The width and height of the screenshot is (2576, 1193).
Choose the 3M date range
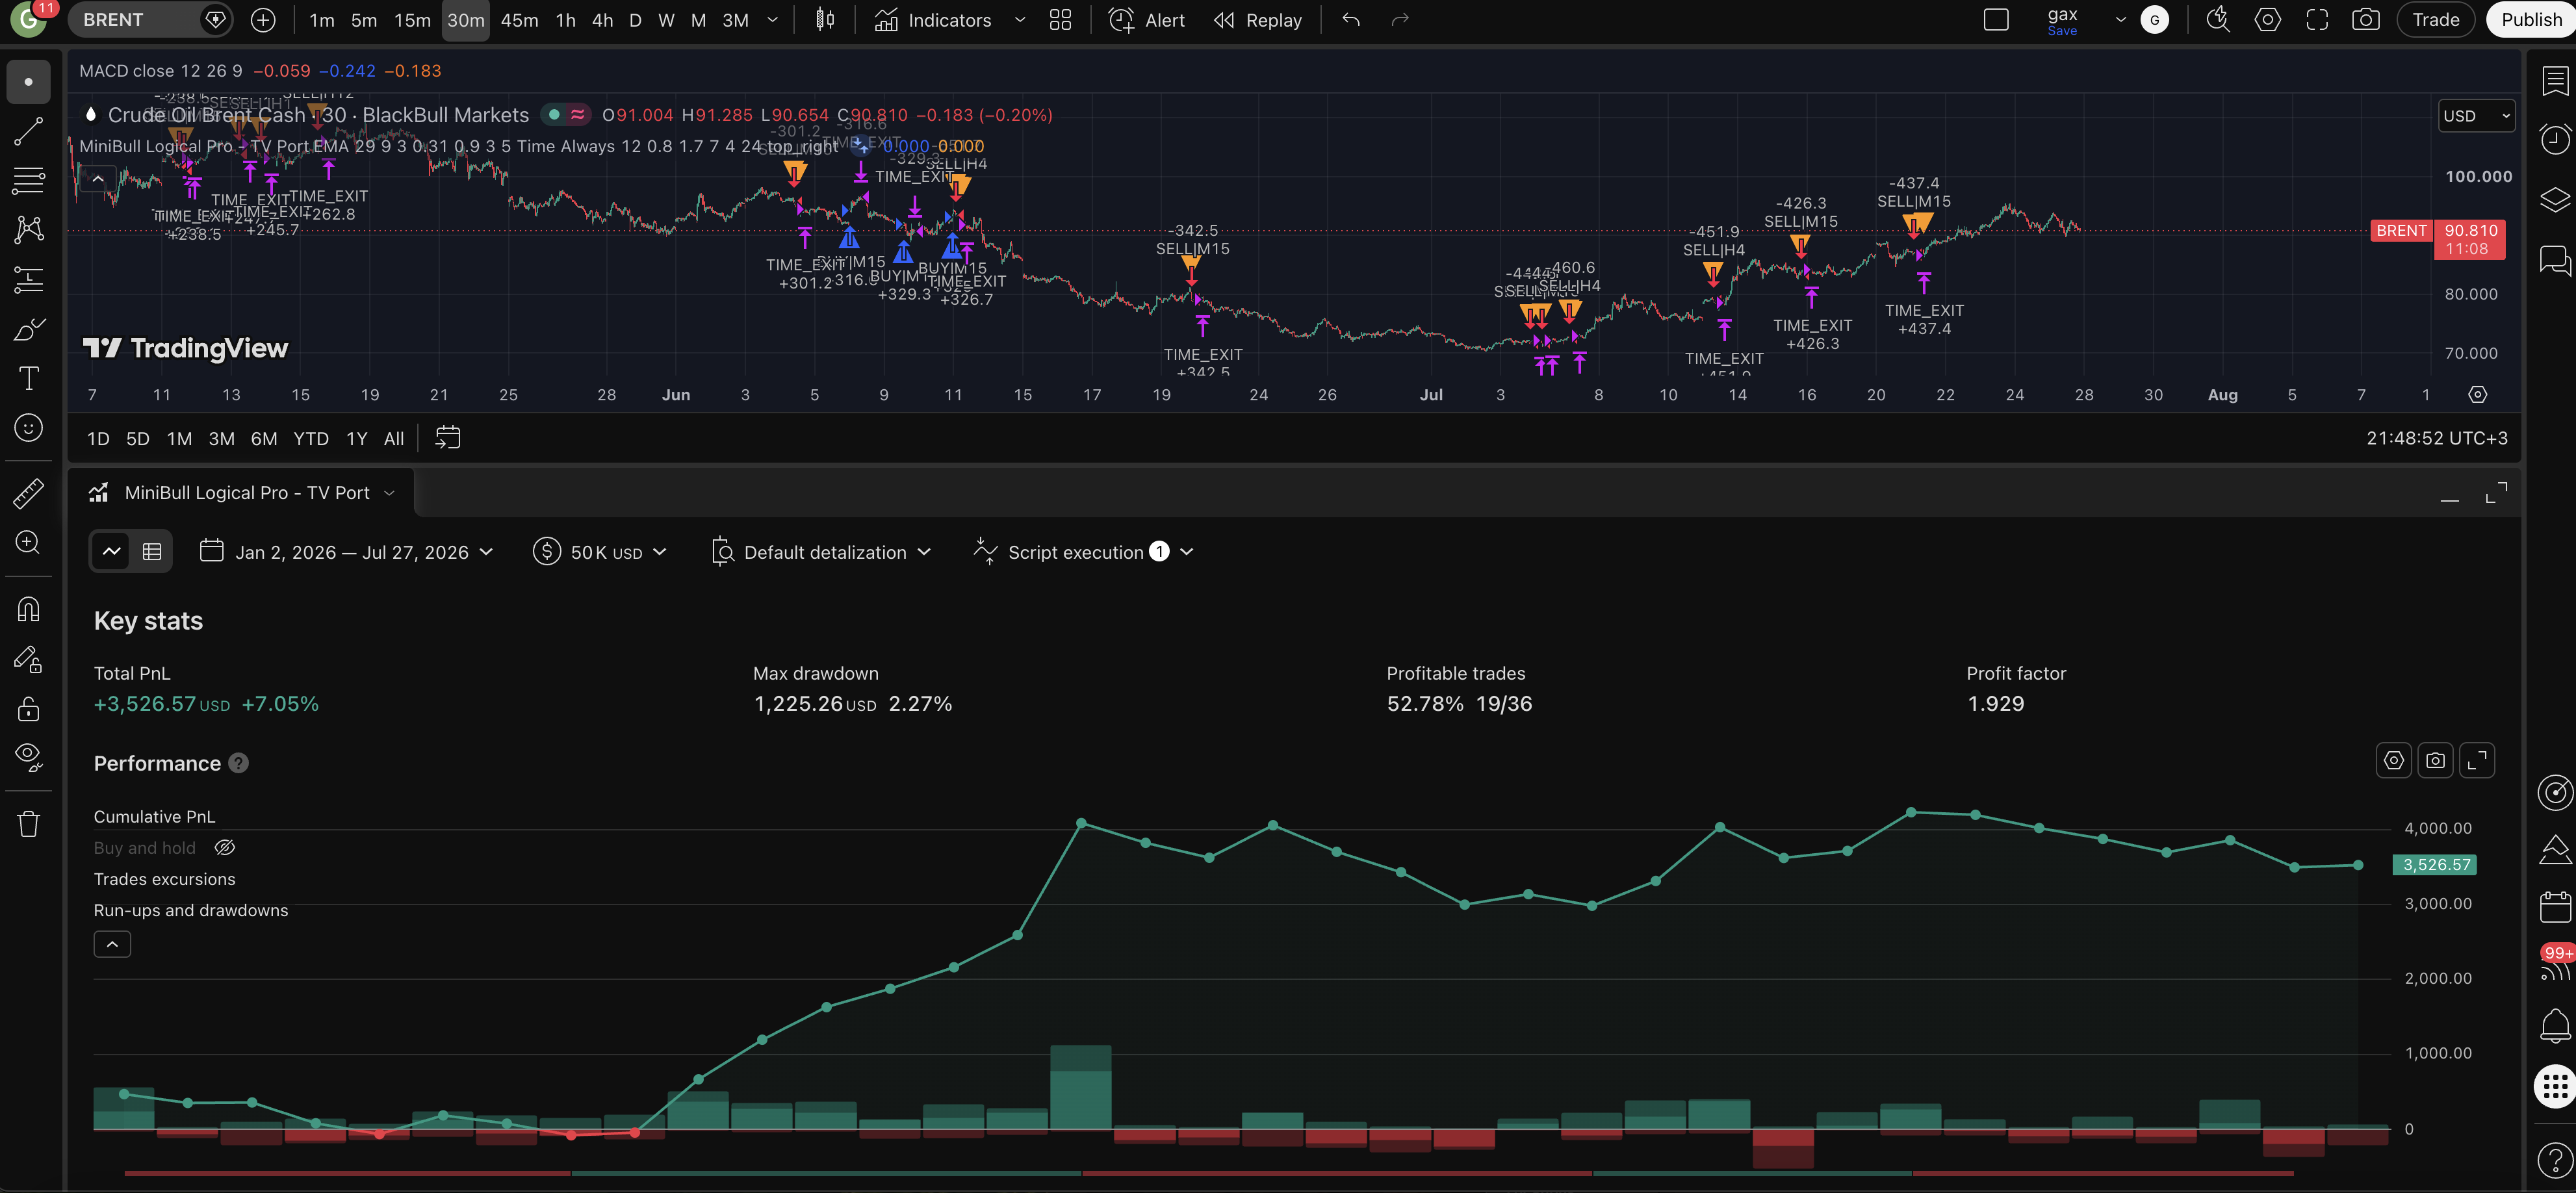(221, 439)
